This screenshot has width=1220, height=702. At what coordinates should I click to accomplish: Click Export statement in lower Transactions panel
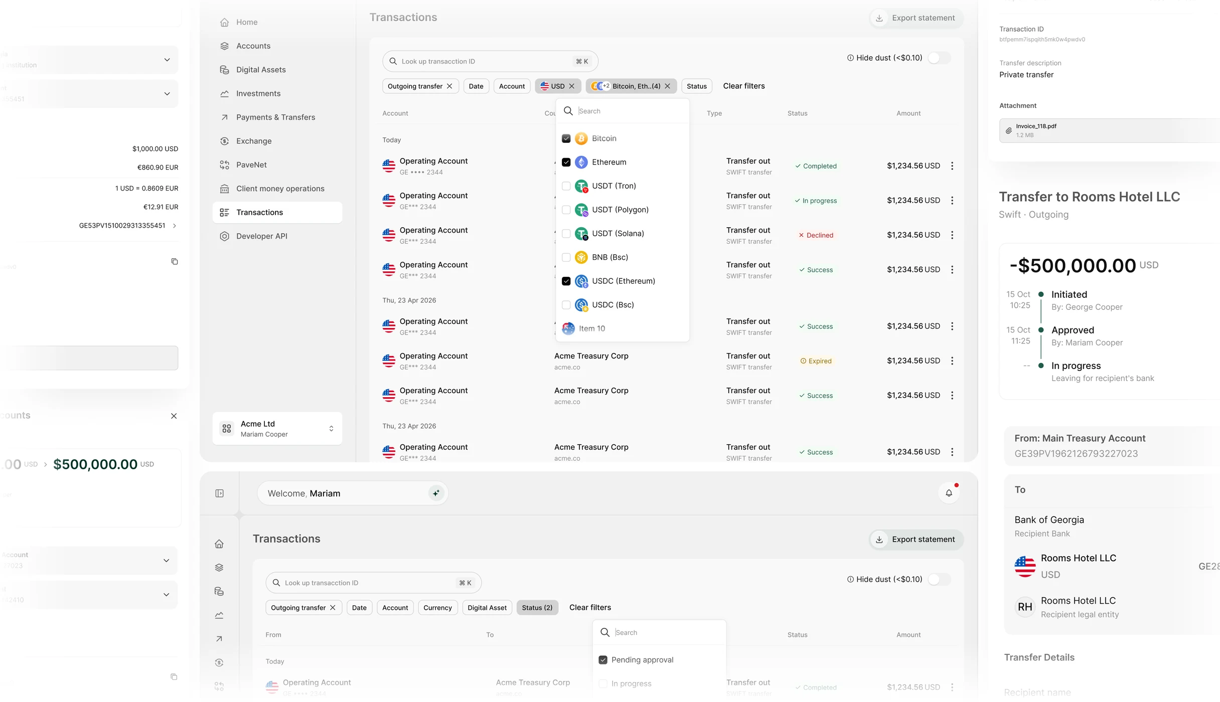(x=916, y=540)
